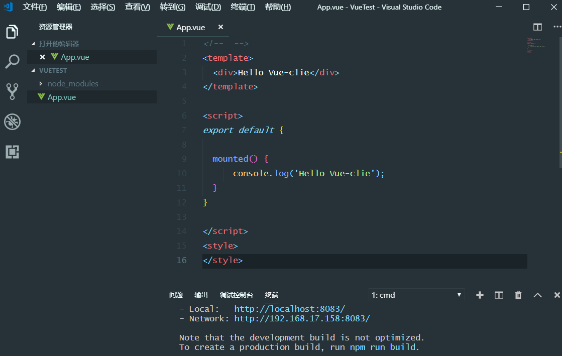
Task: Switch to the 输出 panel tab
Action: click(x=201, y=295)
